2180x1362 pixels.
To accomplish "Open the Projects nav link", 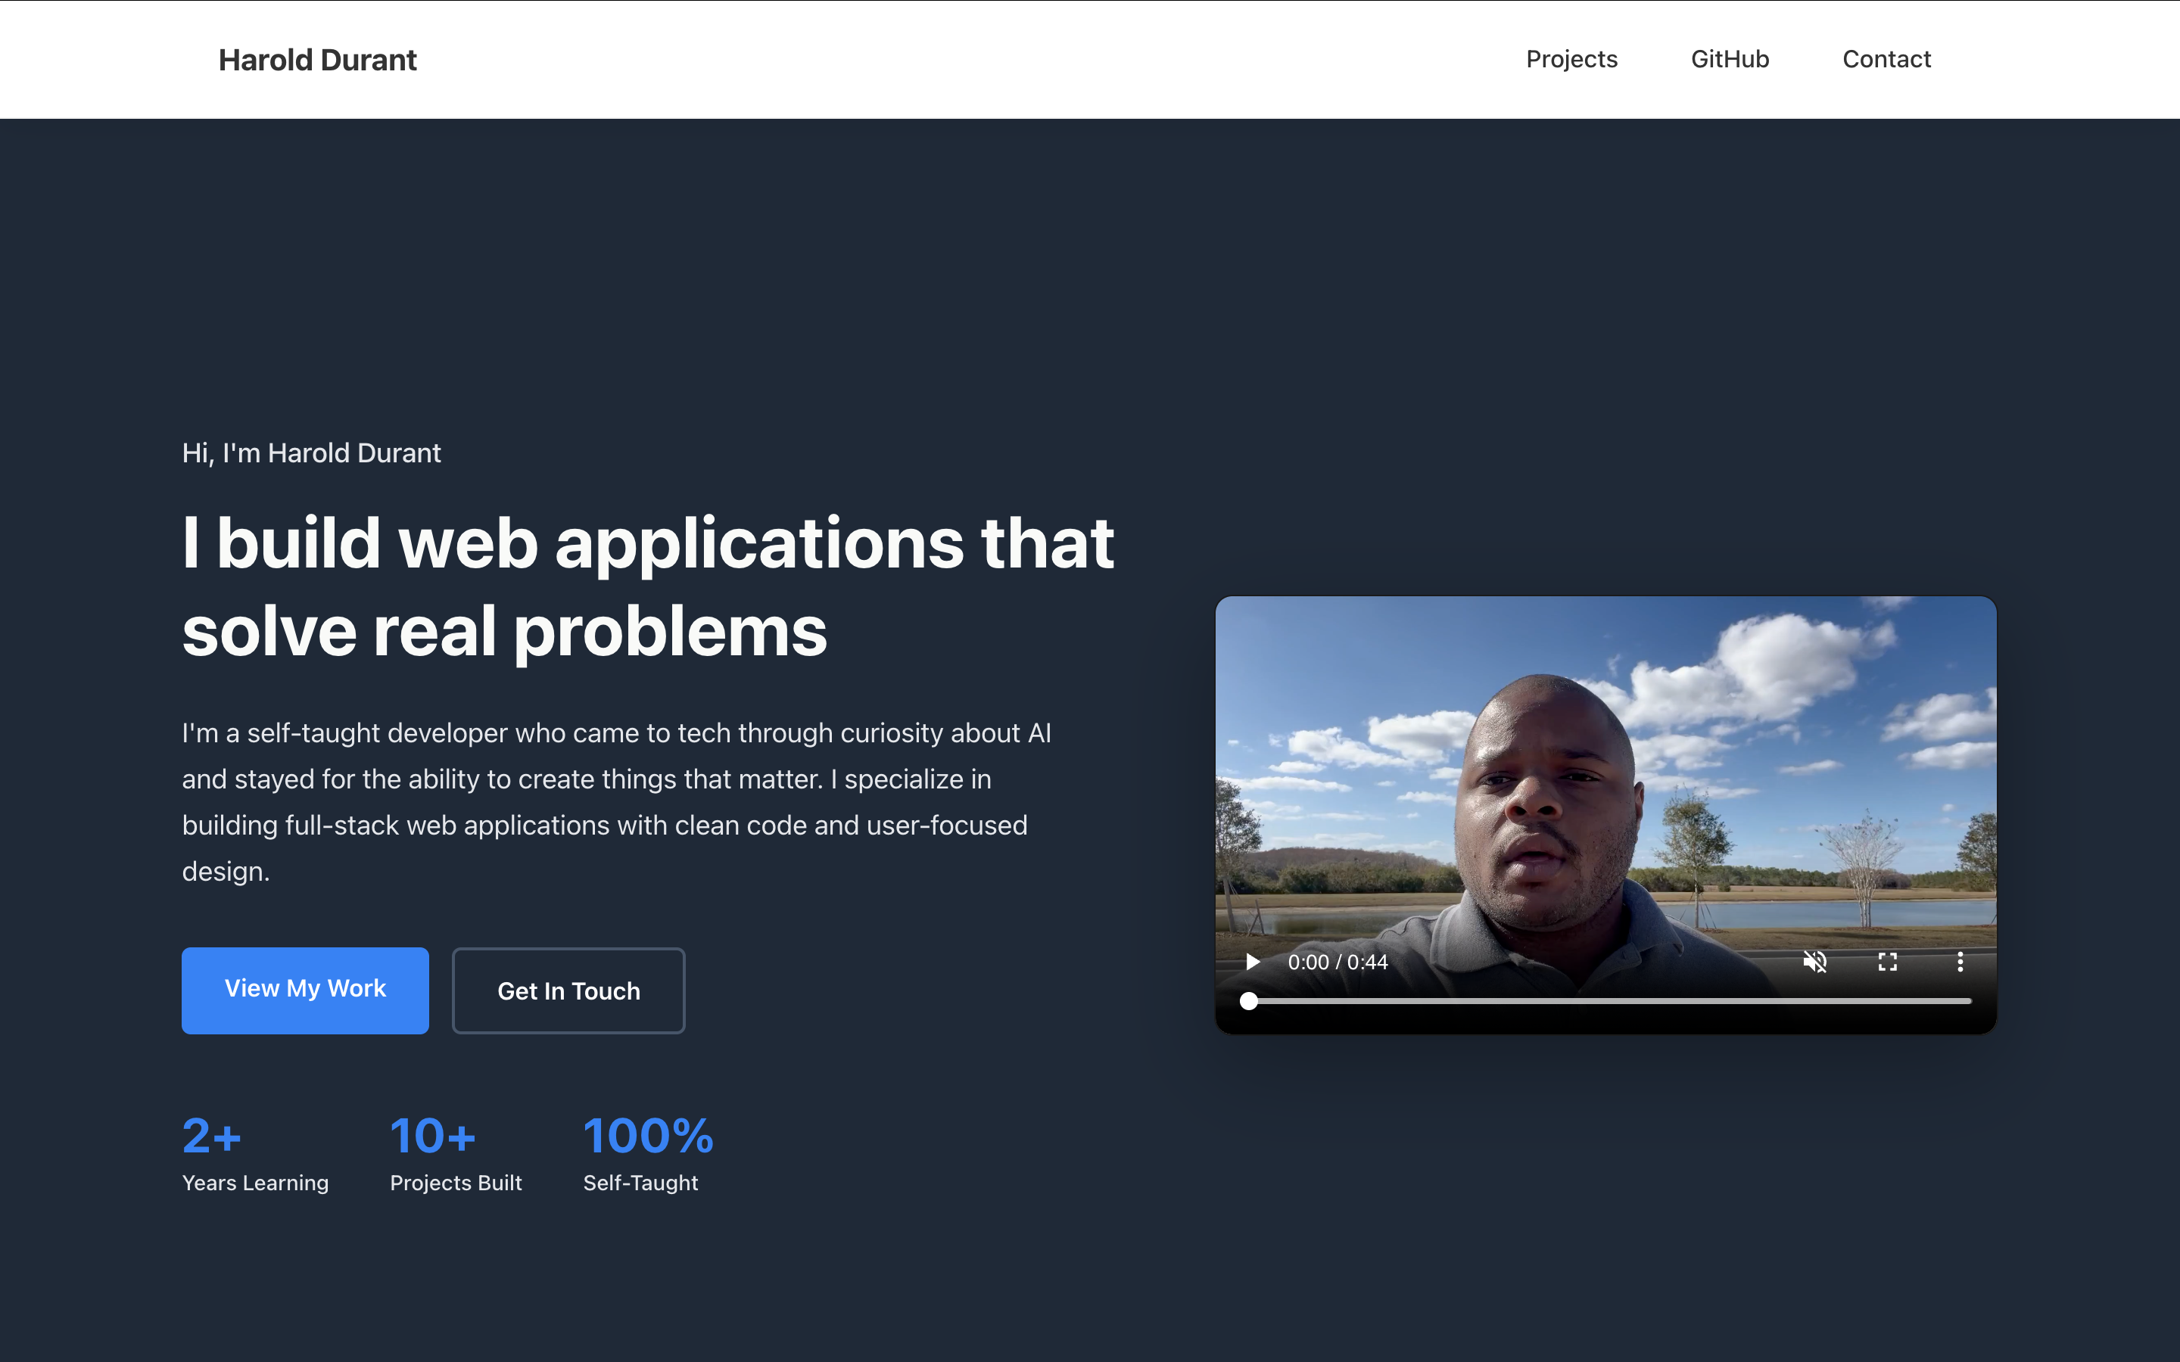I will 1571,60.
